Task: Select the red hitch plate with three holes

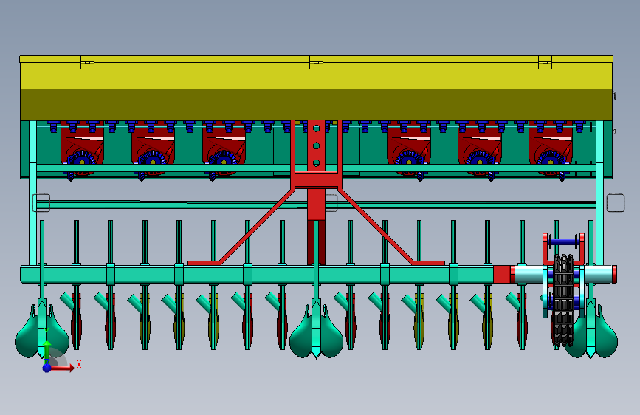Action: (x=317, y=145)
